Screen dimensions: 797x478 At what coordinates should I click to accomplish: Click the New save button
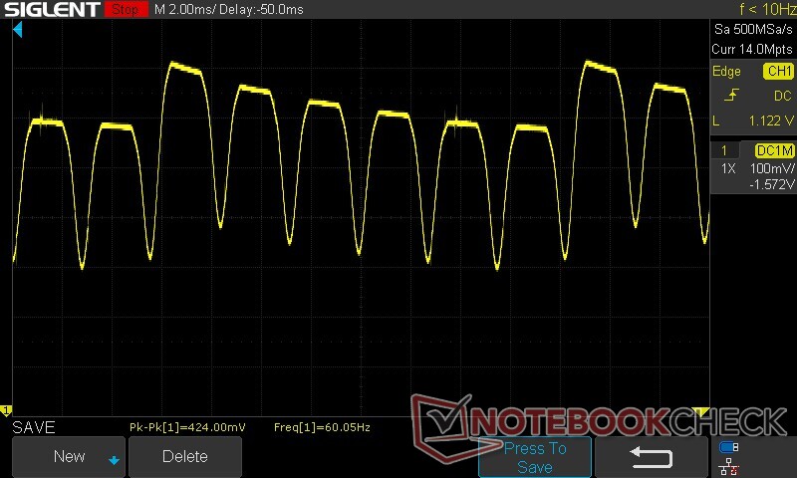tap(69, 457)
